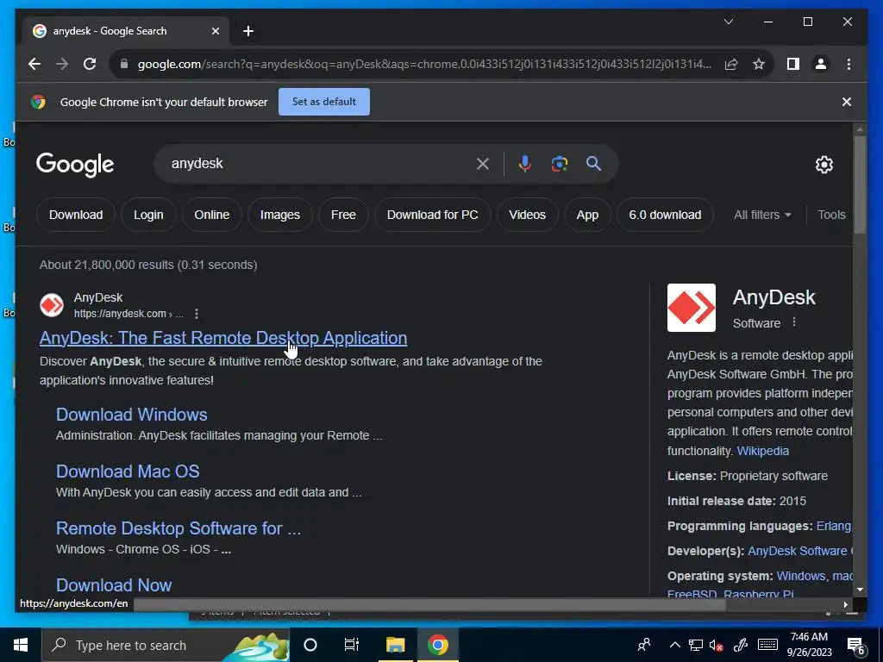Click the Chrome taskbar icon
This screenshot has width=883, height=662.
[x=437, y=645]
